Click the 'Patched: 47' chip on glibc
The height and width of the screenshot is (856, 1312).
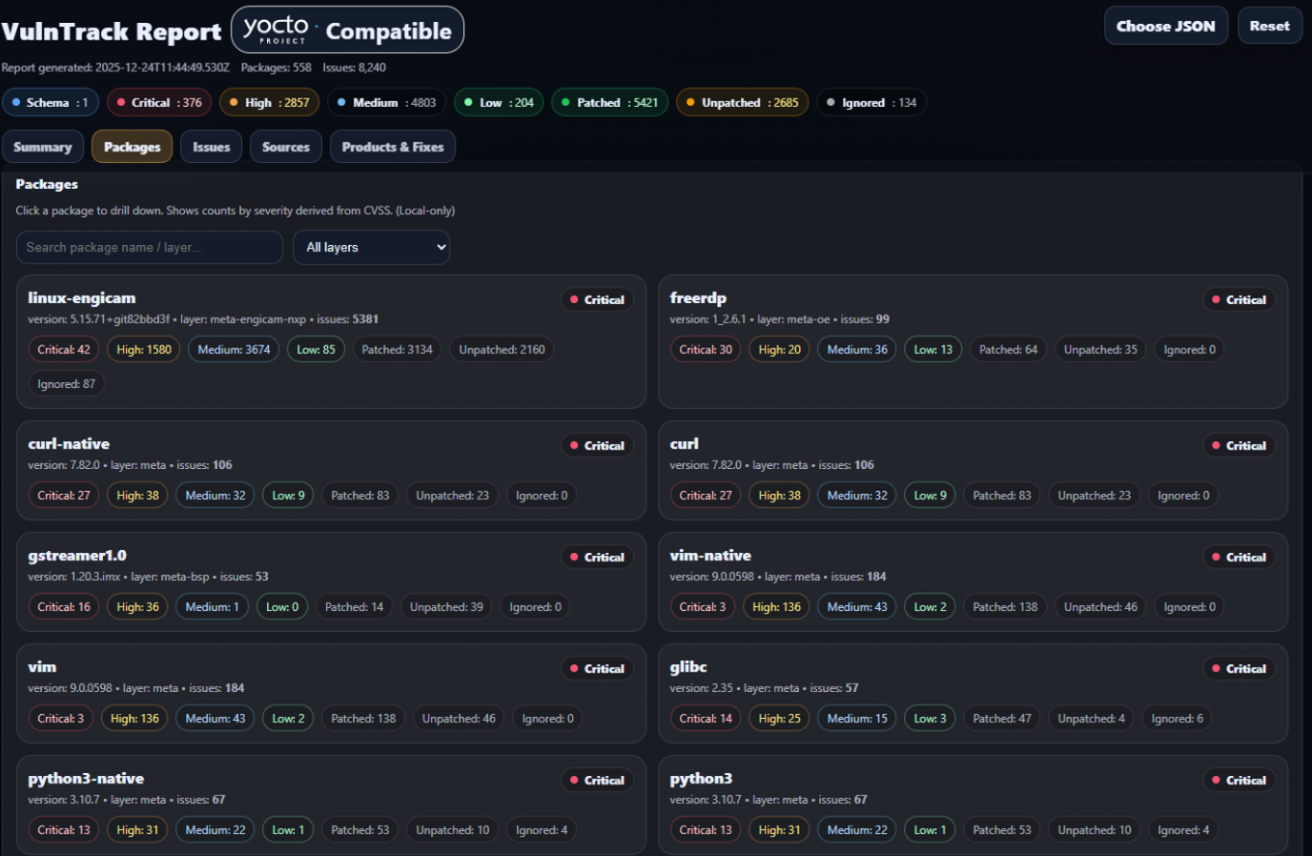[x=1002, y=719]
